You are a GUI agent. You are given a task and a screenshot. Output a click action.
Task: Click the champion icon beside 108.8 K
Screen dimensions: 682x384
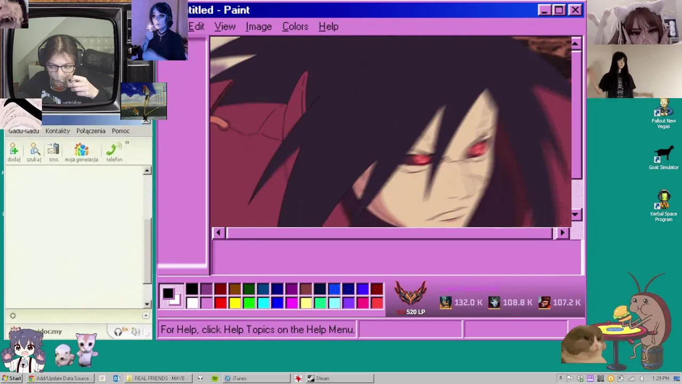tap(494, 302)
